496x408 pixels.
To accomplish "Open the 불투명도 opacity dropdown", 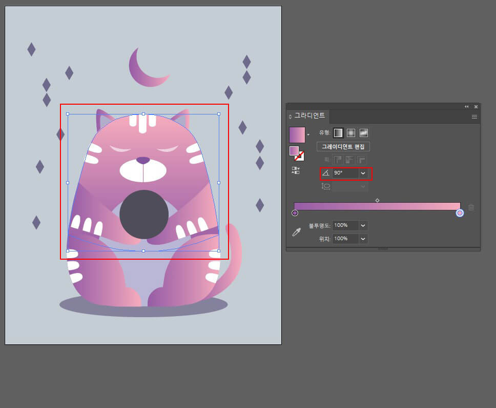I will tap(363, 225).
